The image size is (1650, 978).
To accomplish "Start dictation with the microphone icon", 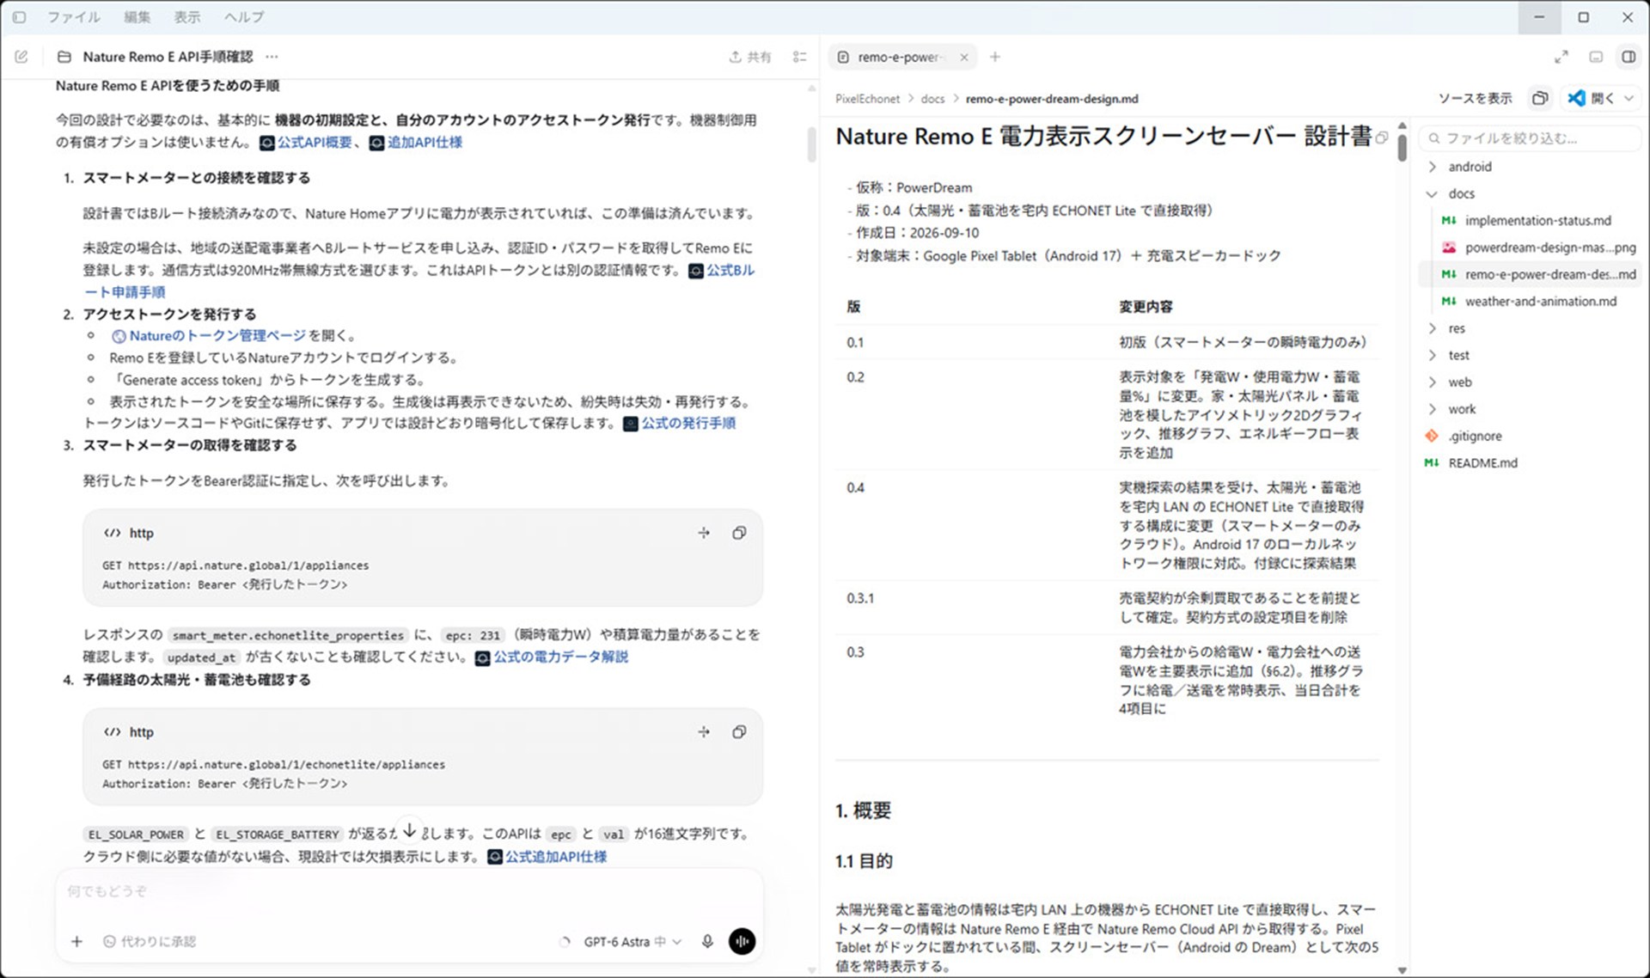I will pyautogui.click(x=707, y=942).
